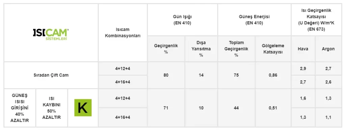Click the 44 total transmittance value

236,108
